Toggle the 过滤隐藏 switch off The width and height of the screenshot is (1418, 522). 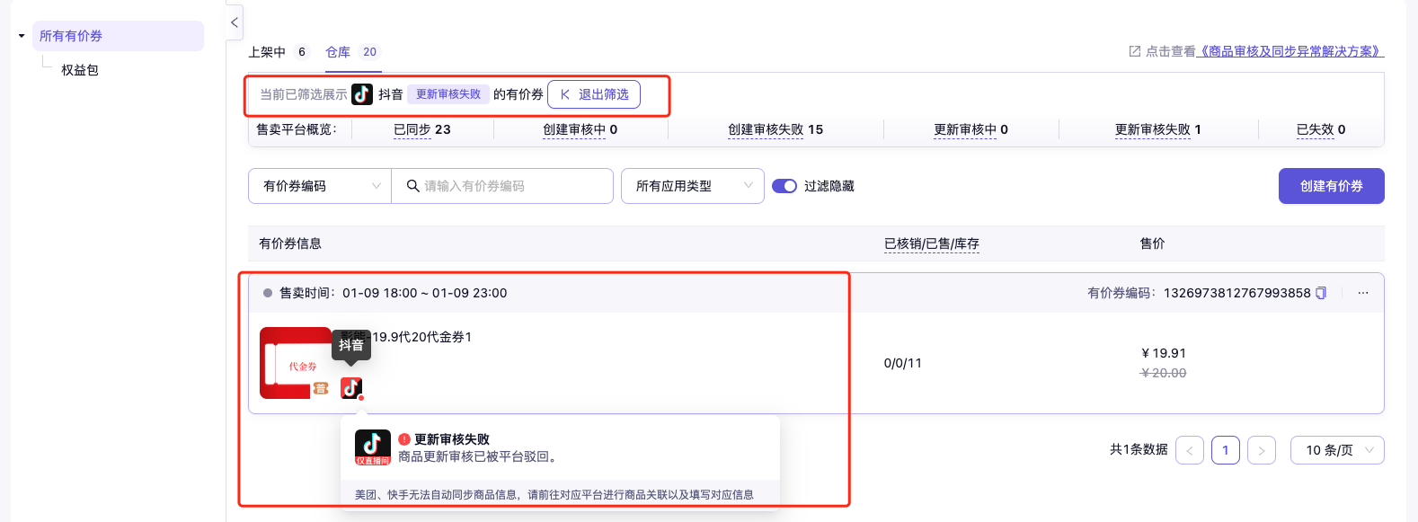tap(784, 186)
